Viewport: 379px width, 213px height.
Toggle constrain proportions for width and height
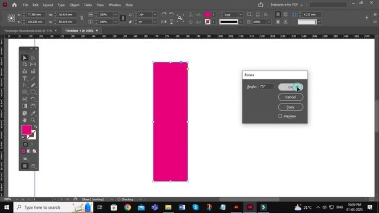[x=82, y=18]
